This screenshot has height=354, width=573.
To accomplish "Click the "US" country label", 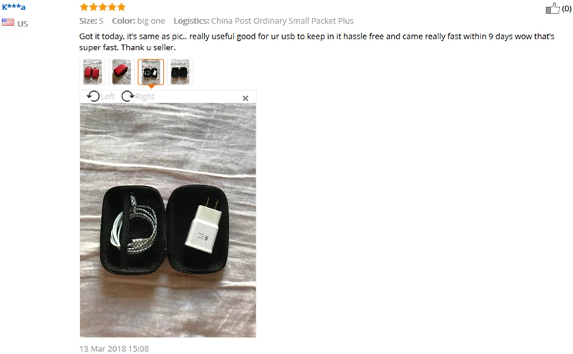I will coord(23,24).
